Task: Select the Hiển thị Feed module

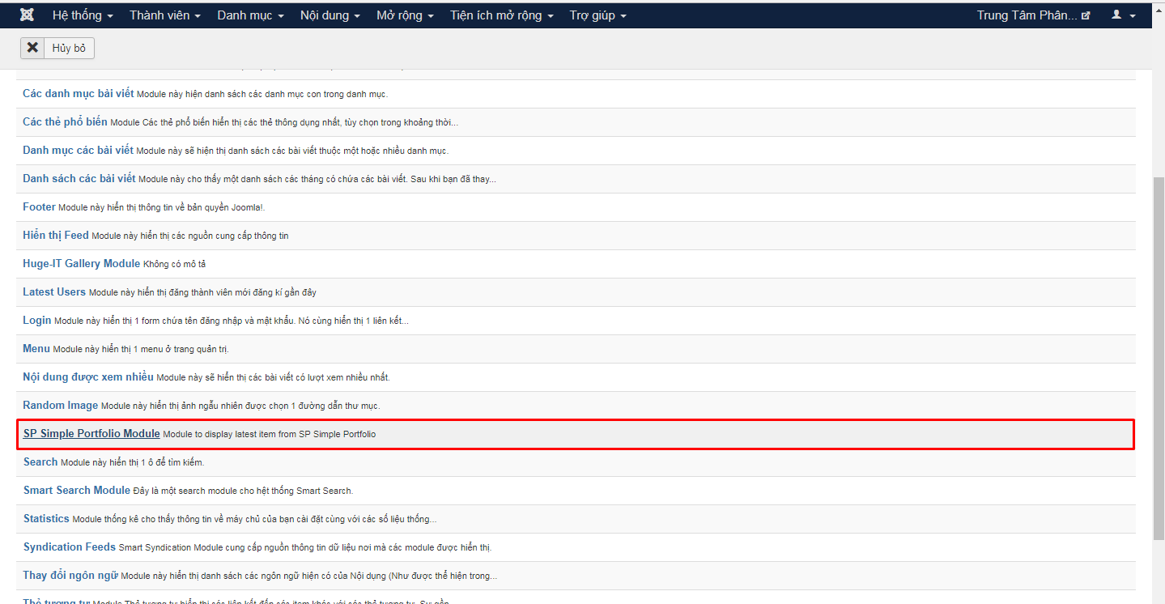Action: pos(56,235)
